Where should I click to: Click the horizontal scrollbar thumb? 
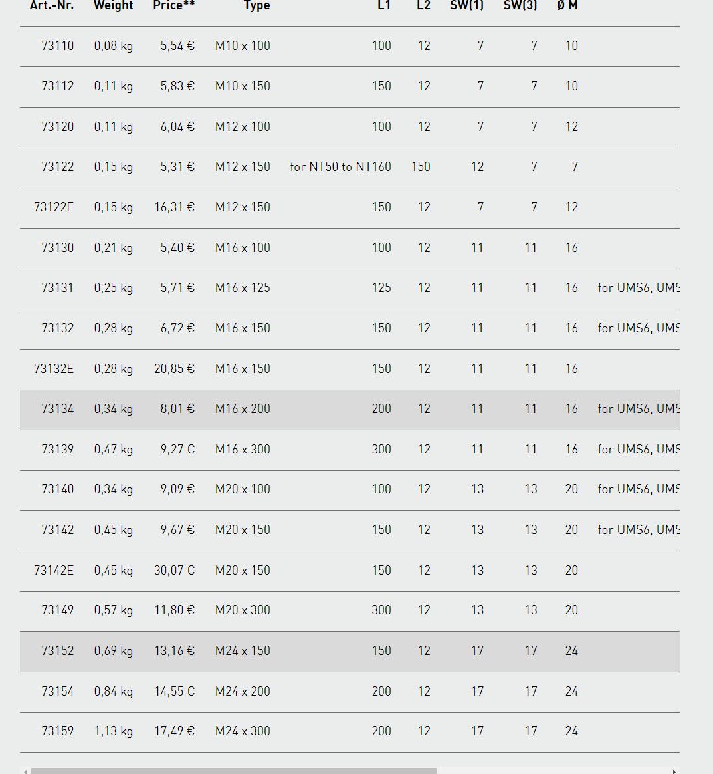pyautogui.click(x=234, y=771)
